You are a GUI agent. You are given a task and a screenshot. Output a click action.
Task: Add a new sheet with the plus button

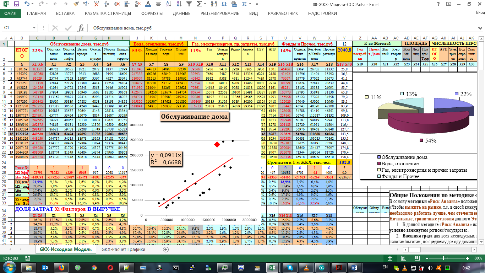[165, 249]
